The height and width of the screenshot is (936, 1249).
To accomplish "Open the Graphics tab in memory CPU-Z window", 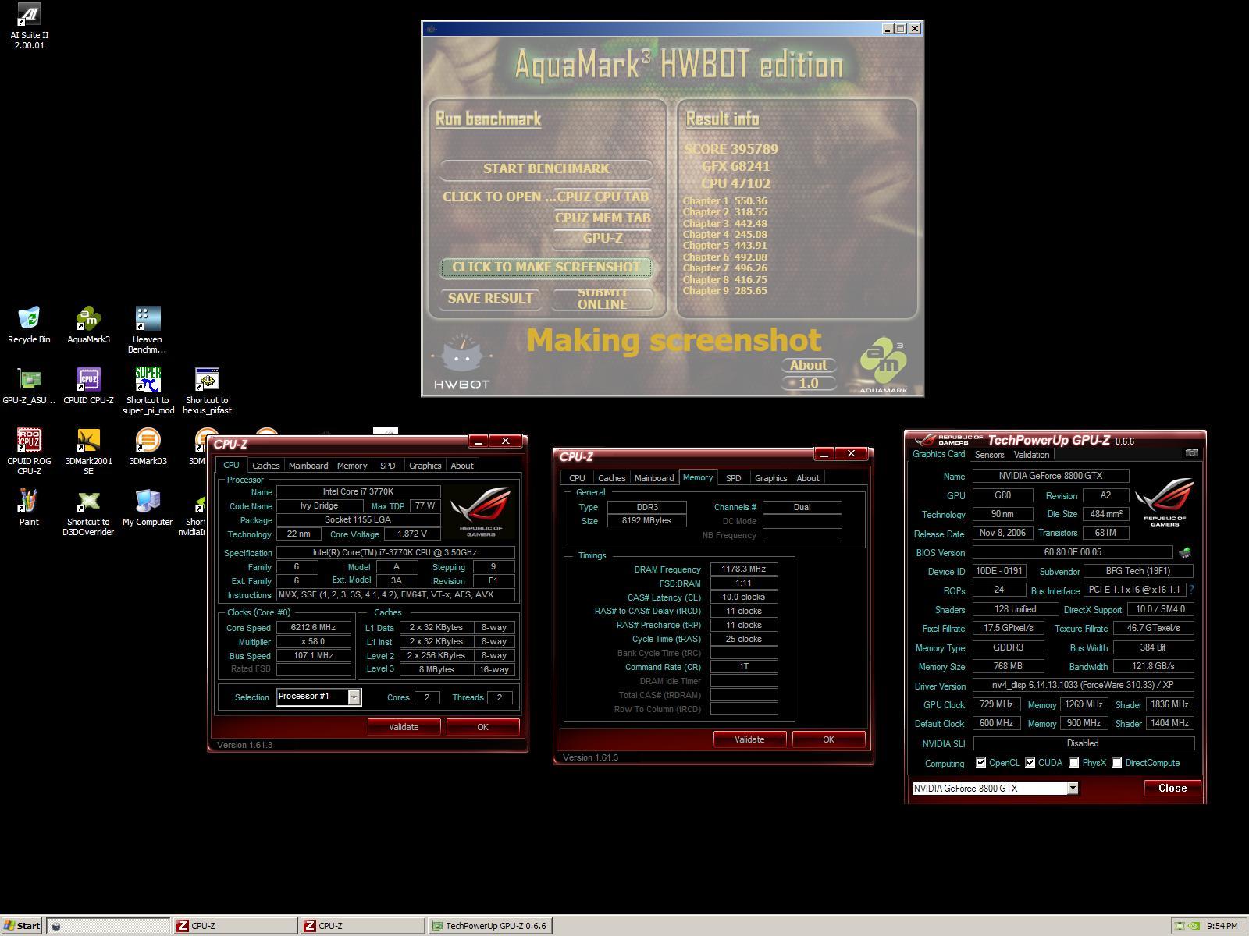I will [770, 478].
